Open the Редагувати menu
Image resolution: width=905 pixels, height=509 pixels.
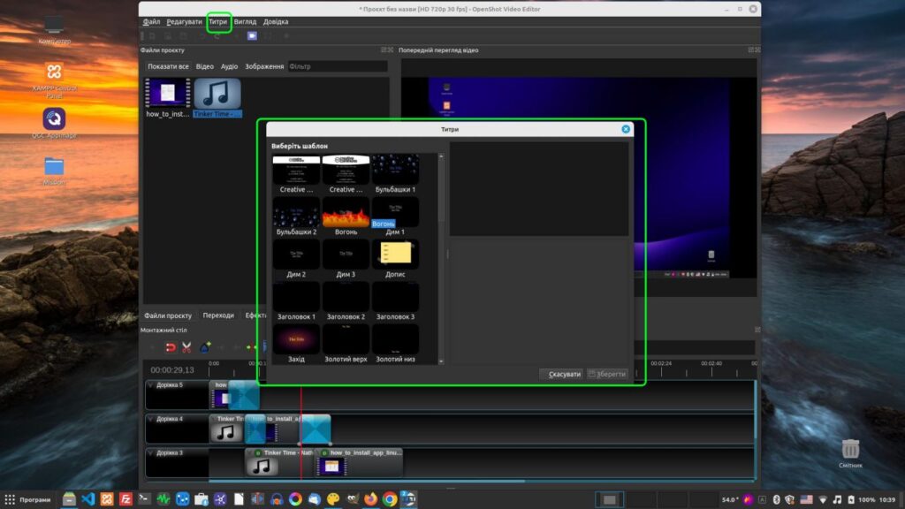pos(184,22)
